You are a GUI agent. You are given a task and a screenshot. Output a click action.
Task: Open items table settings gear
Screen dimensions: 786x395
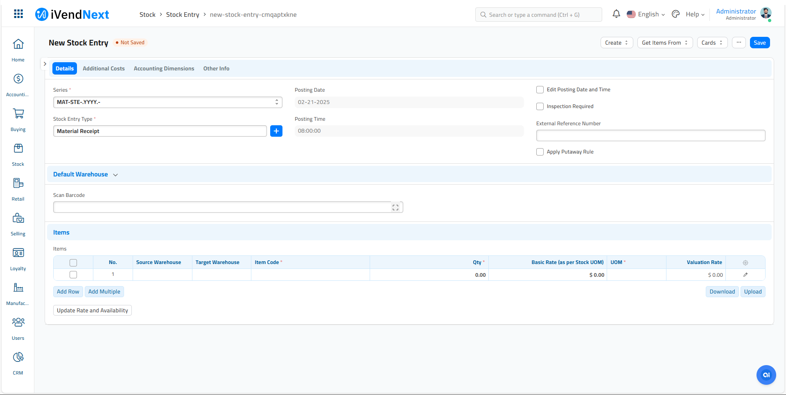(745, 263)
